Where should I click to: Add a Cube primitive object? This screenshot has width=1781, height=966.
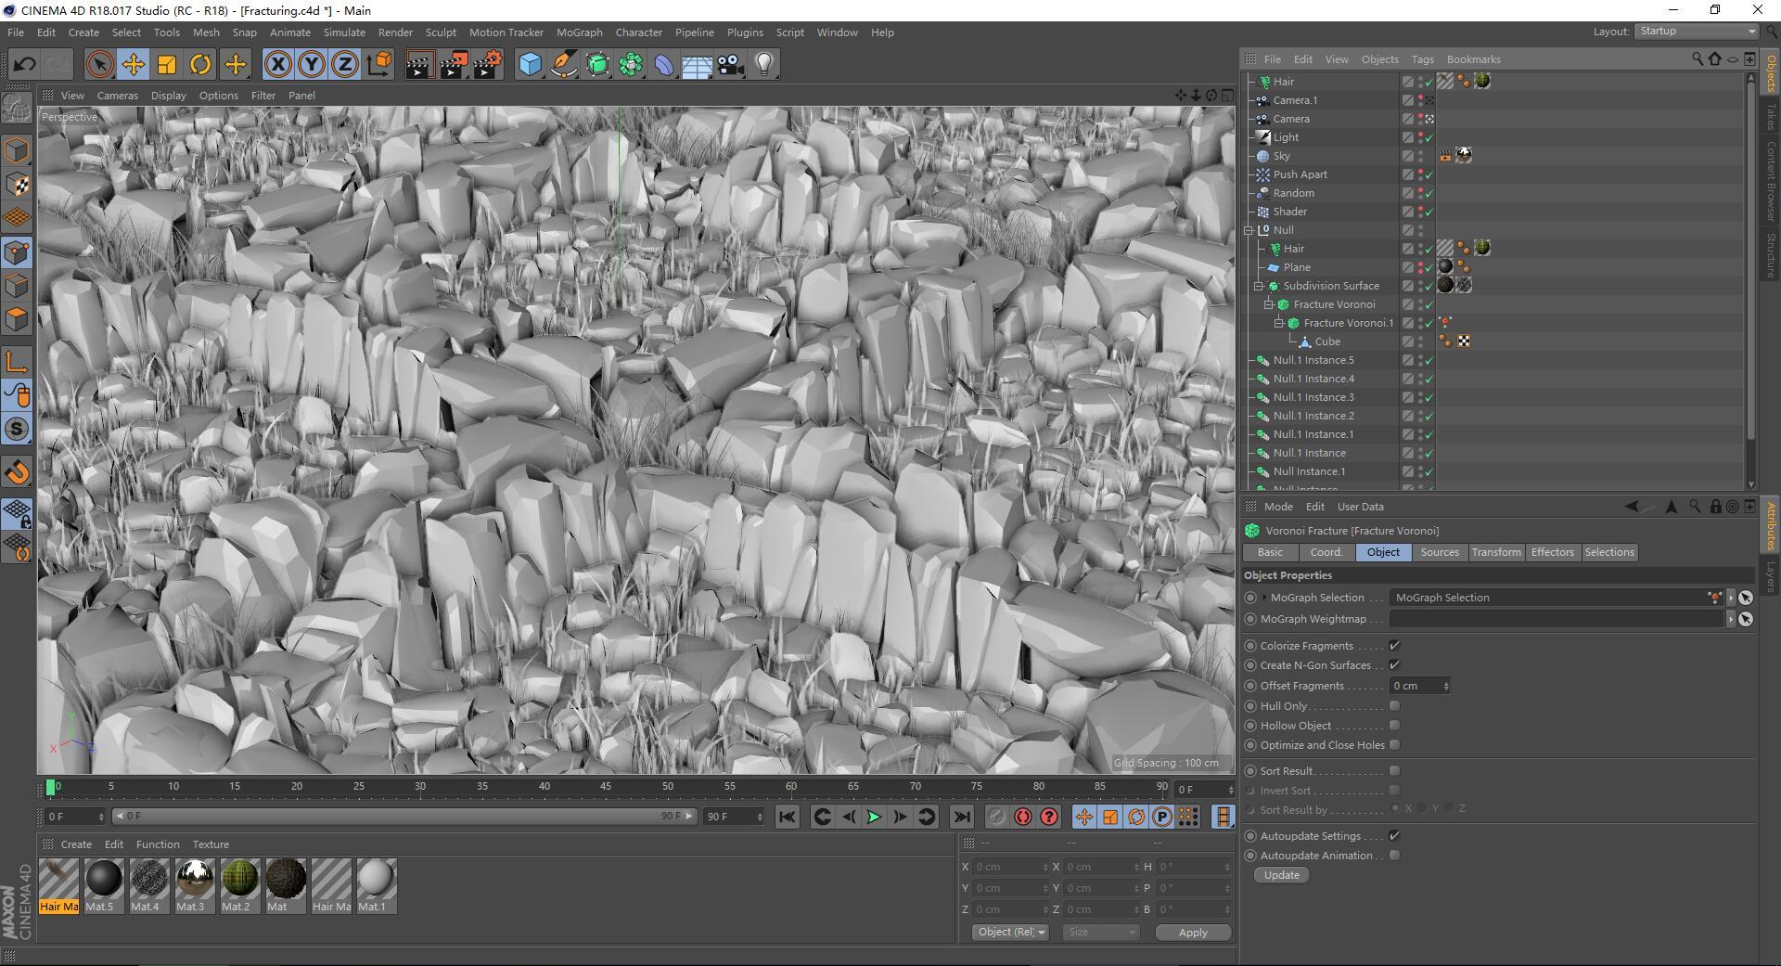click(x=530, y=64)
